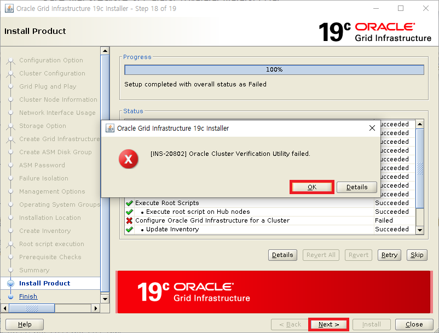Click the Close button at bottom
439x333 pixels.
coord(414,324)
